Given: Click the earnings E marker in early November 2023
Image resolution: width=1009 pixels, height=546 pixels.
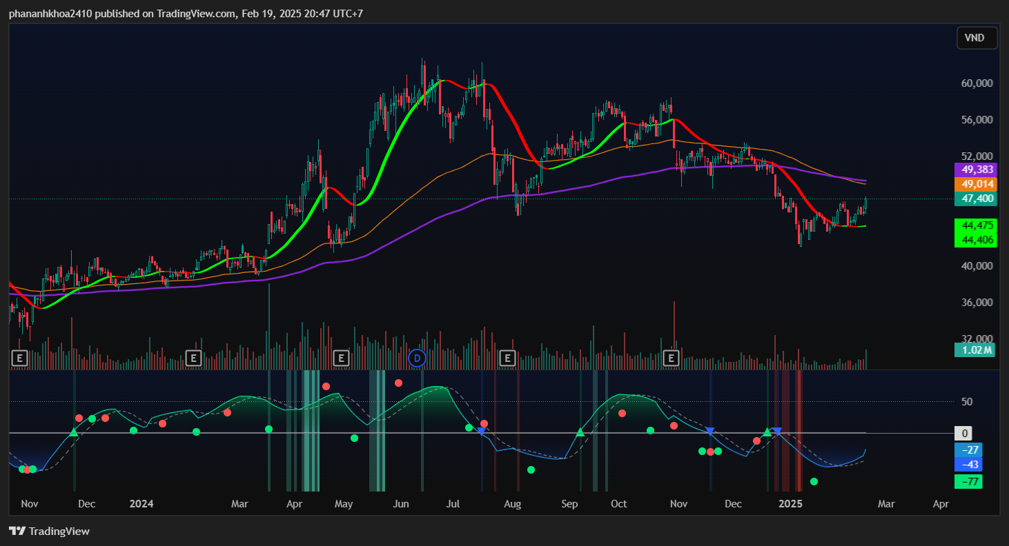Looking at the screenshot, I should tap(19, 358).
